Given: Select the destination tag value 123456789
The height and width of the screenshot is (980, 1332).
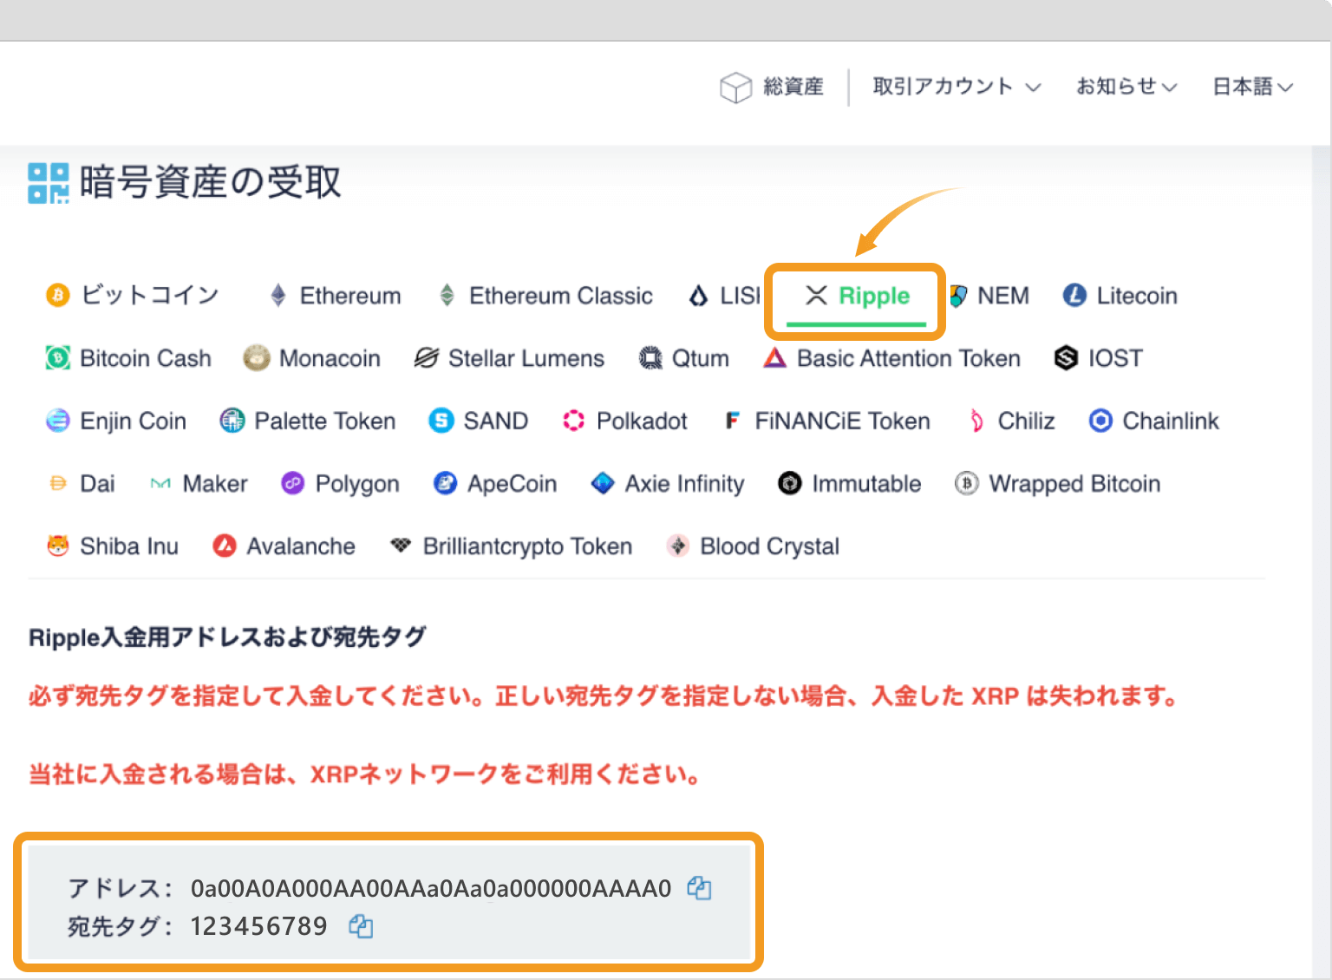Looking at the screenshot, I should (x=258, y=926).
